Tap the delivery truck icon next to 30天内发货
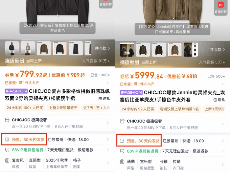The image size is (230, 172). point(7,140)
